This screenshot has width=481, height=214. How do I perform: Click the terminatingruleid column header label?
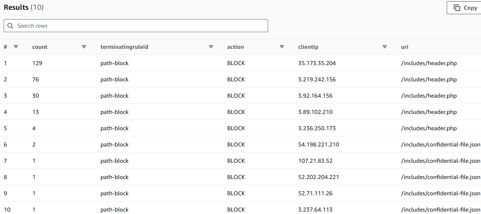tap(124, 47)
